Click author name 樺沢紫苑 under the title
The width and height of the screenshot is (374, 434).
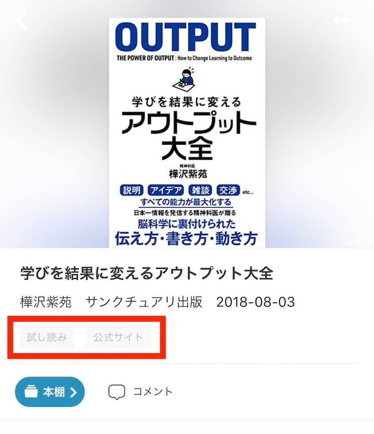point(46,302)
